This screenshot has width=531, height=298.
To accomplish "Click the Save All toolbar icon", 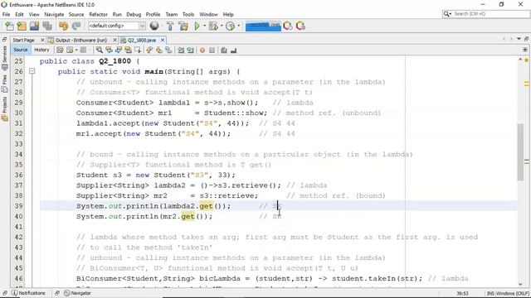I will [47, 26].
